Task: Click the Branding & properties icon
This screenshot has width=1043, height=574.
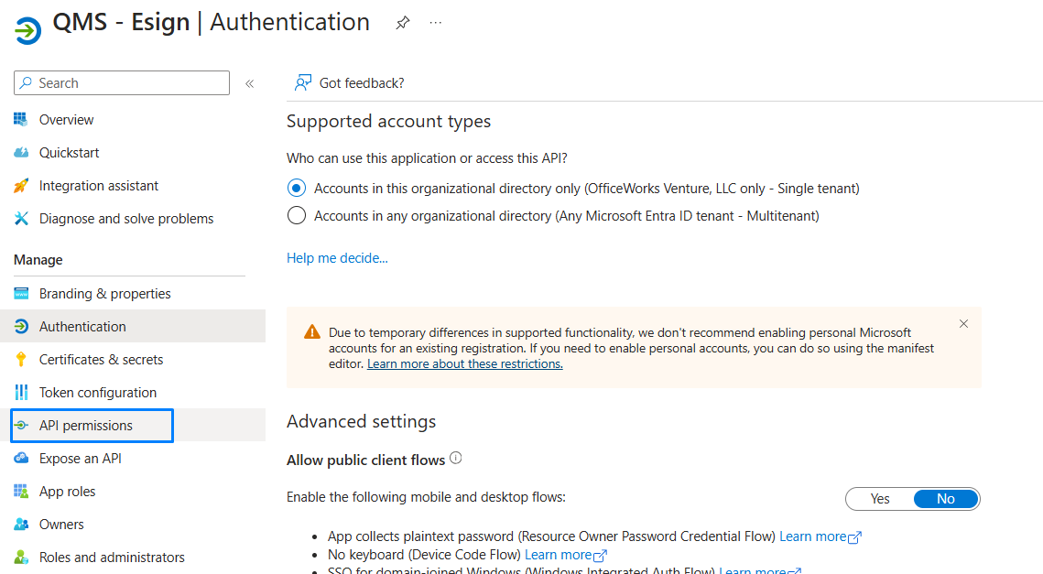Action: [x=21, y=293]
